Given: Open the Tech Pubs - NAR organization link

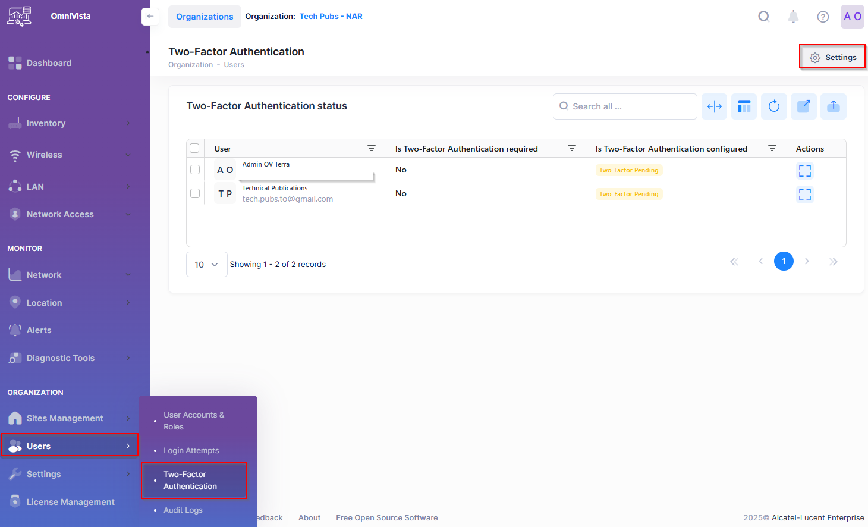Looking at the screenshot, I should coord(331,17).
